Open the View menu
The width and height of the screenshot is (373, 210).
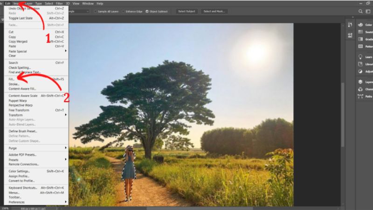[x=76, y=4]
